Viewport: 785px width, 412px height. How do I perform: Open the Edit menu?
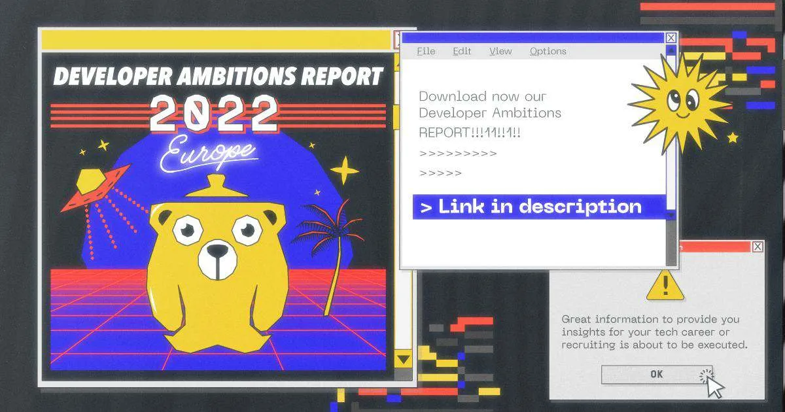[x=462, y=51]
